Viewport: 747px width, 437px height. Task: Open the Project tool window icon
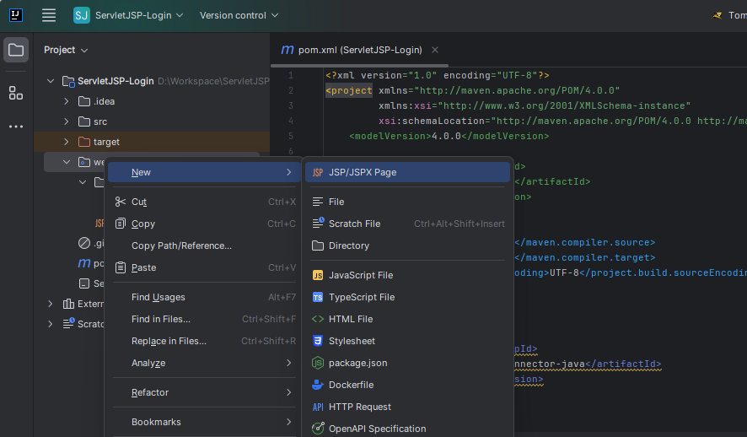point(16,50)
